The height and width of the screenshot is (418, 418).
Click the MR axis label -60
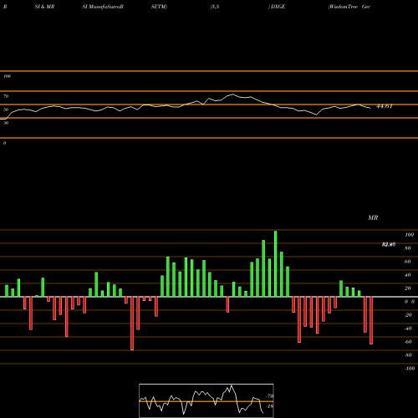tap(408, 342)
